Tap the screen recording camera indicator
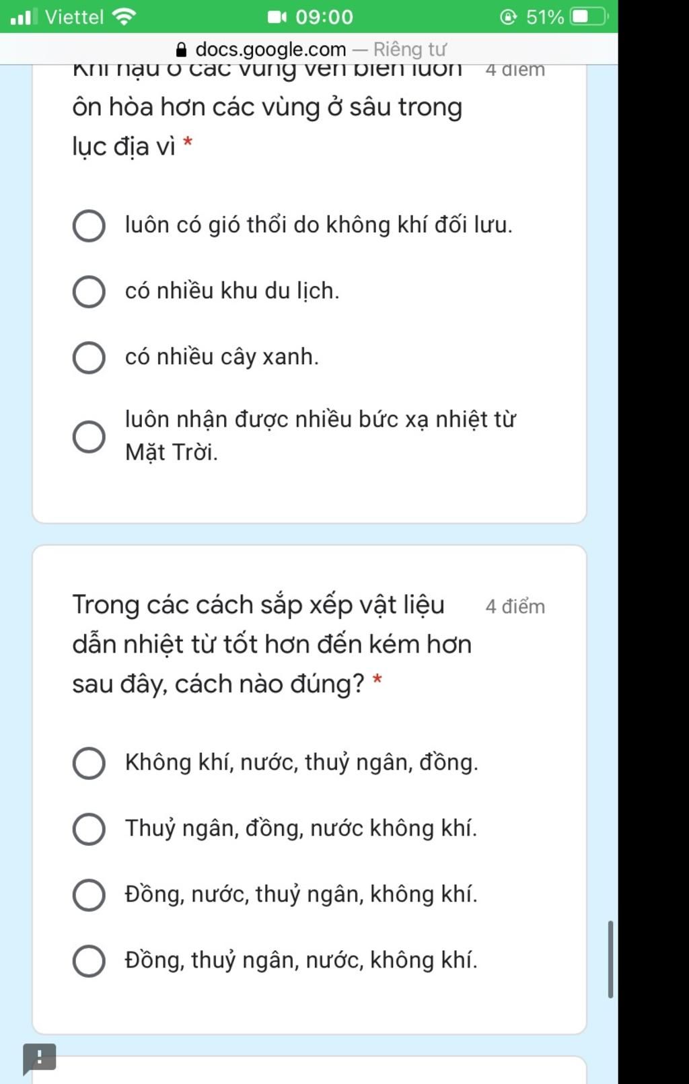Viewport: 689px width, 1084px height. pyautogui.click(x=277, y=17)
